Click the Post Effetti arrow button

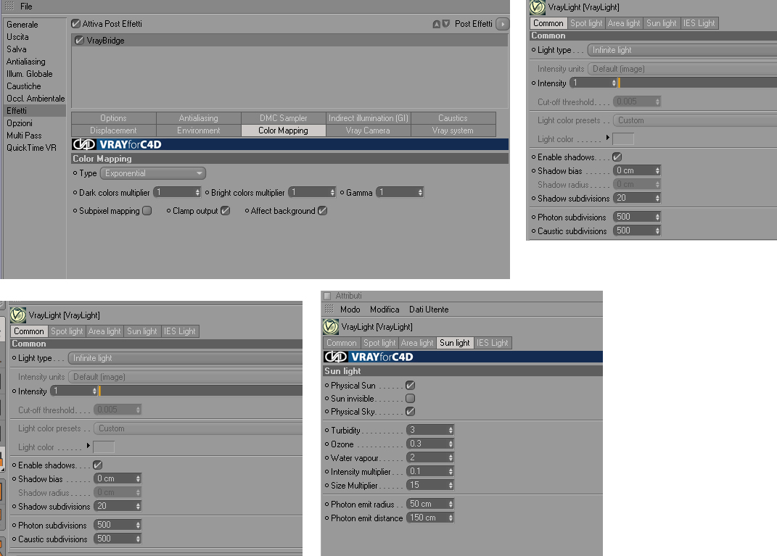[503, 24]
